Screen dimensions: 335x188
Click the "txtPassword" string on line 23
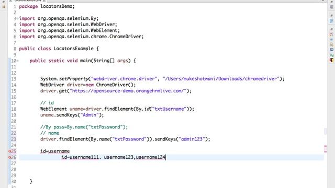point(129,139)
